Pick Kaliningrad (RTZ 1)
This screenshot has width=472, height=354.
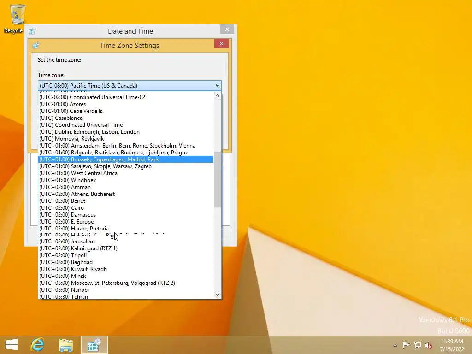pyautogui.click(x=126, y=248)
